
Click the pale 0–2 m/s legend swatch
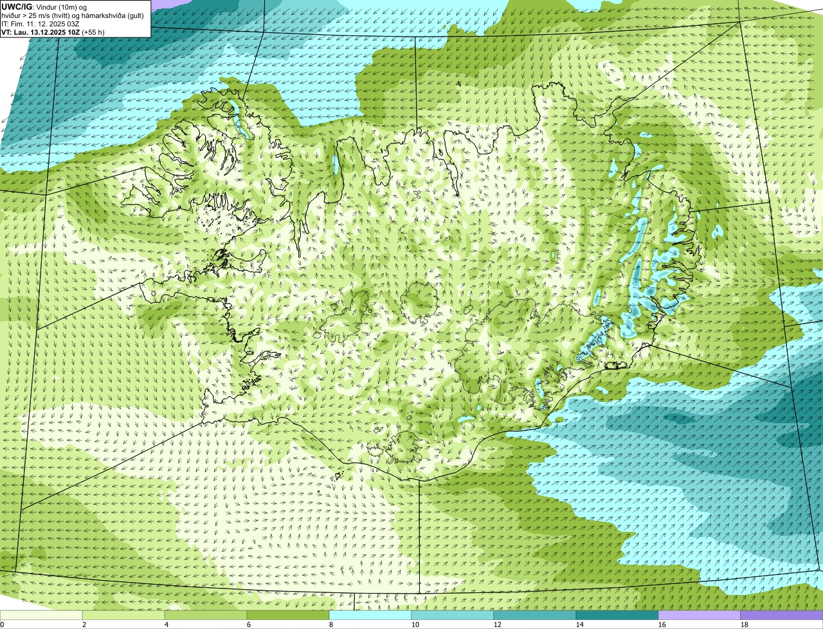click(41, 615)
